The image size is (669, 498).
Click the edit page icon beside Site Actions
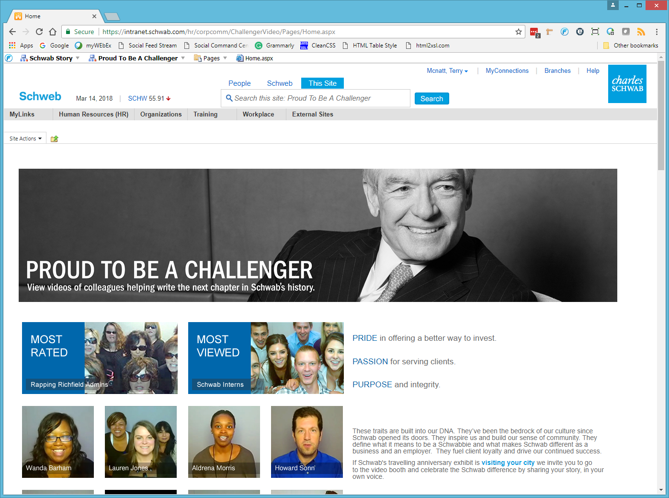(55, 139)
